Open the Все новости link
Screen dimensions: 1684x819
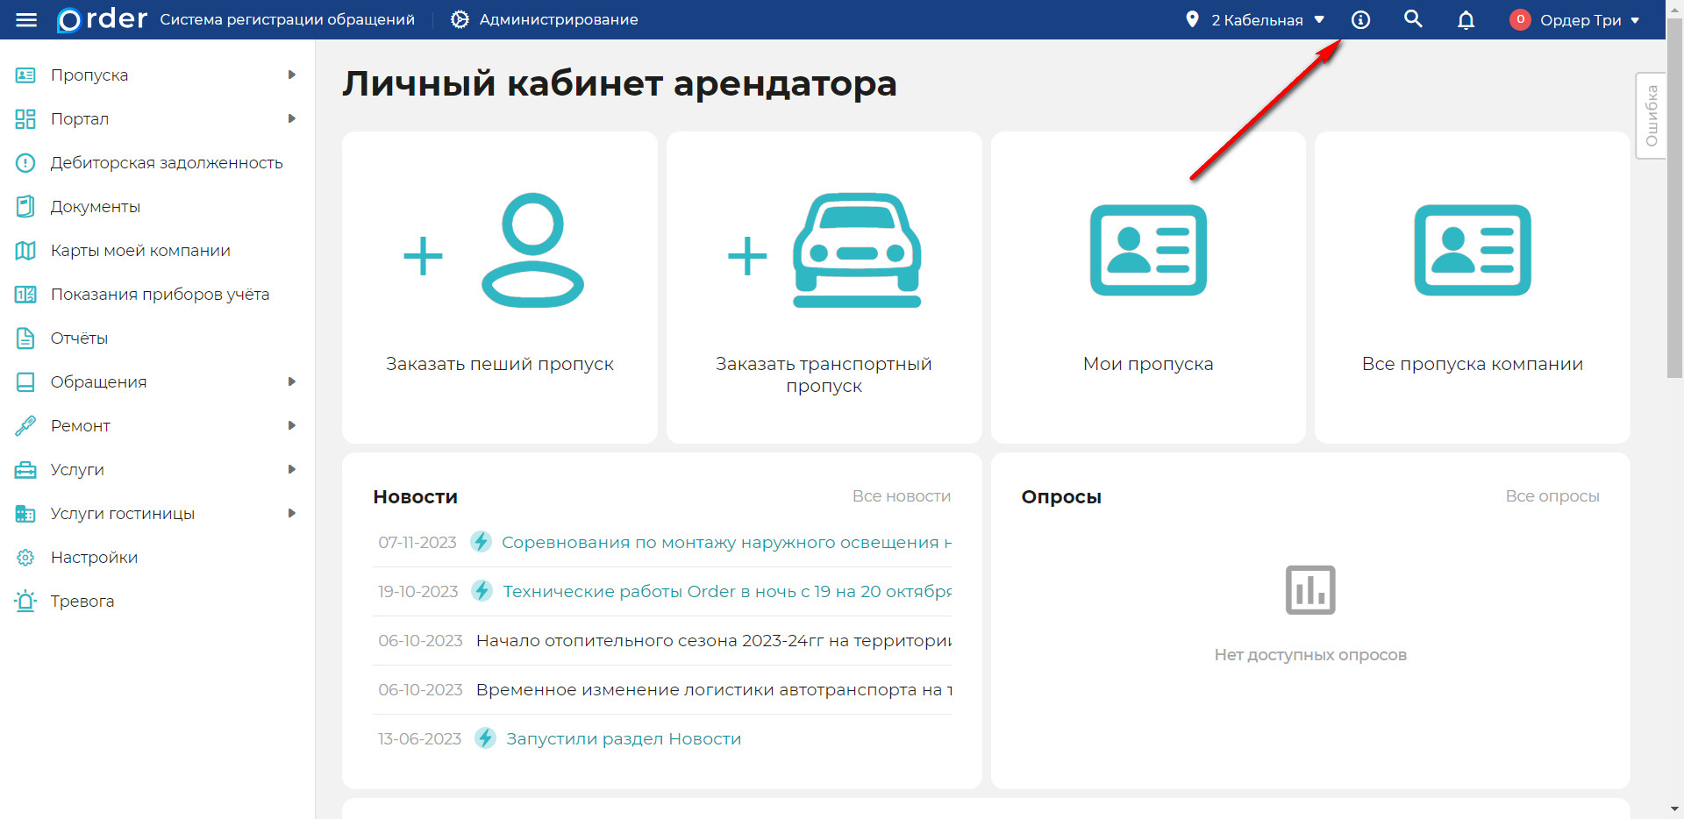point(902,495)
